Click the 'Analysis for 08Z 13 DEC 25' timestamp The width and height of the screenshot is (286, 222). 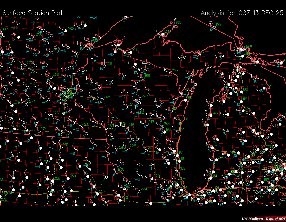242,13
